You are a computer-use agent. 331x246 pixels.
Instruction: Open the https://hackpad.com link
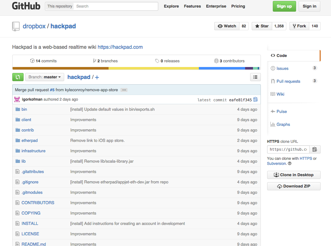tap(120, 47)
